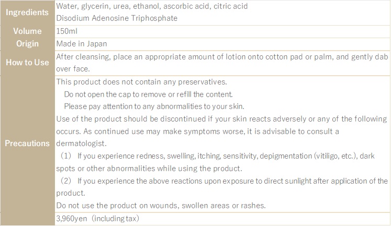Click the 150ml volume value
This screenshot has width=391, height=226.
pos(67,31)
